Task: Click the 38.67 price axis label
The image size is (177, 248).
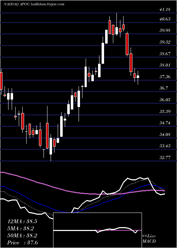Action: click(165, 53)
